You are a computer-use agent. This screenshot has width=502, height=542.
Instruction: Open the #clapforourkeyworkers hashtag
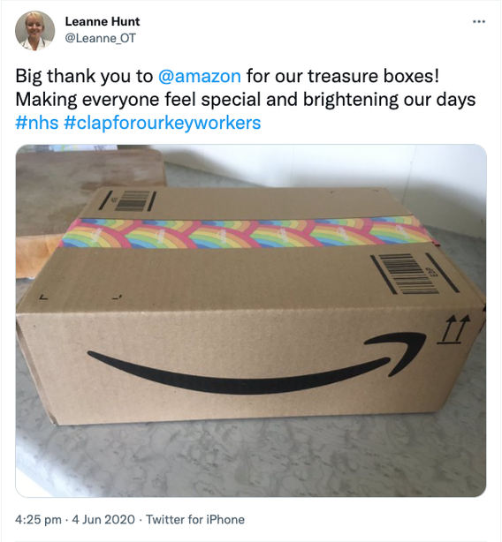tap(163, 123)
